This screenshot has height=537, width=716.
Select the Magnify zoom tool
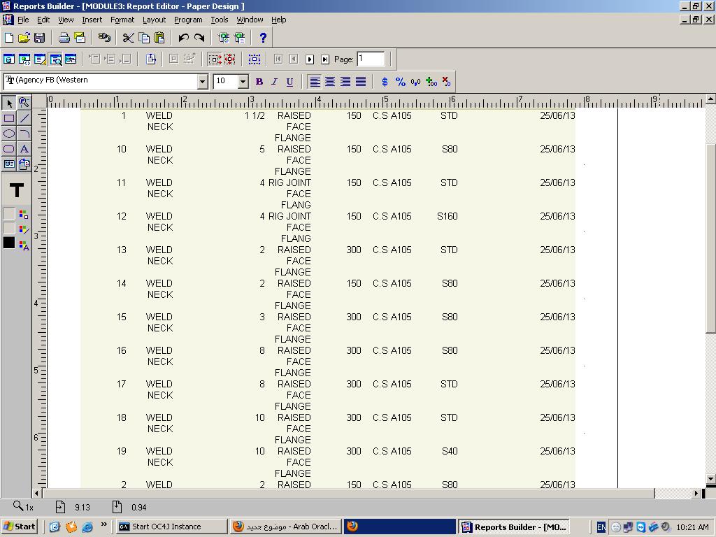[x=24, y=103]
